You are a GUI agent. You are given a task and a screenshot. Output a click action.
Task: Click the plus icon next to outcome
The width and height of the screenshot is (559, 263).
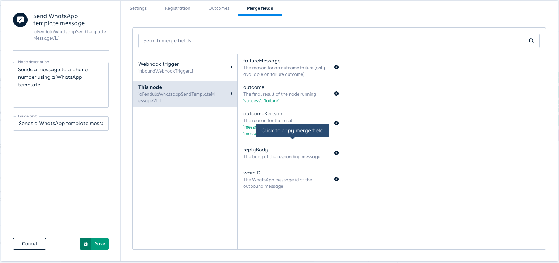[x=336, y=94]
